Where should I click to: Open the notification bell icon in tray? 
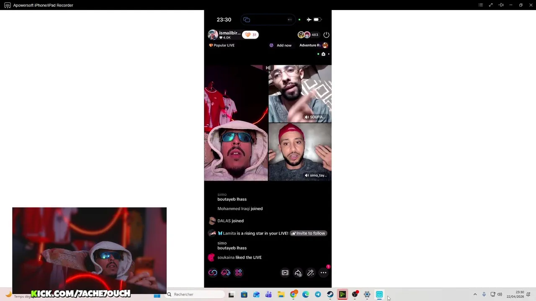(528, 294)
